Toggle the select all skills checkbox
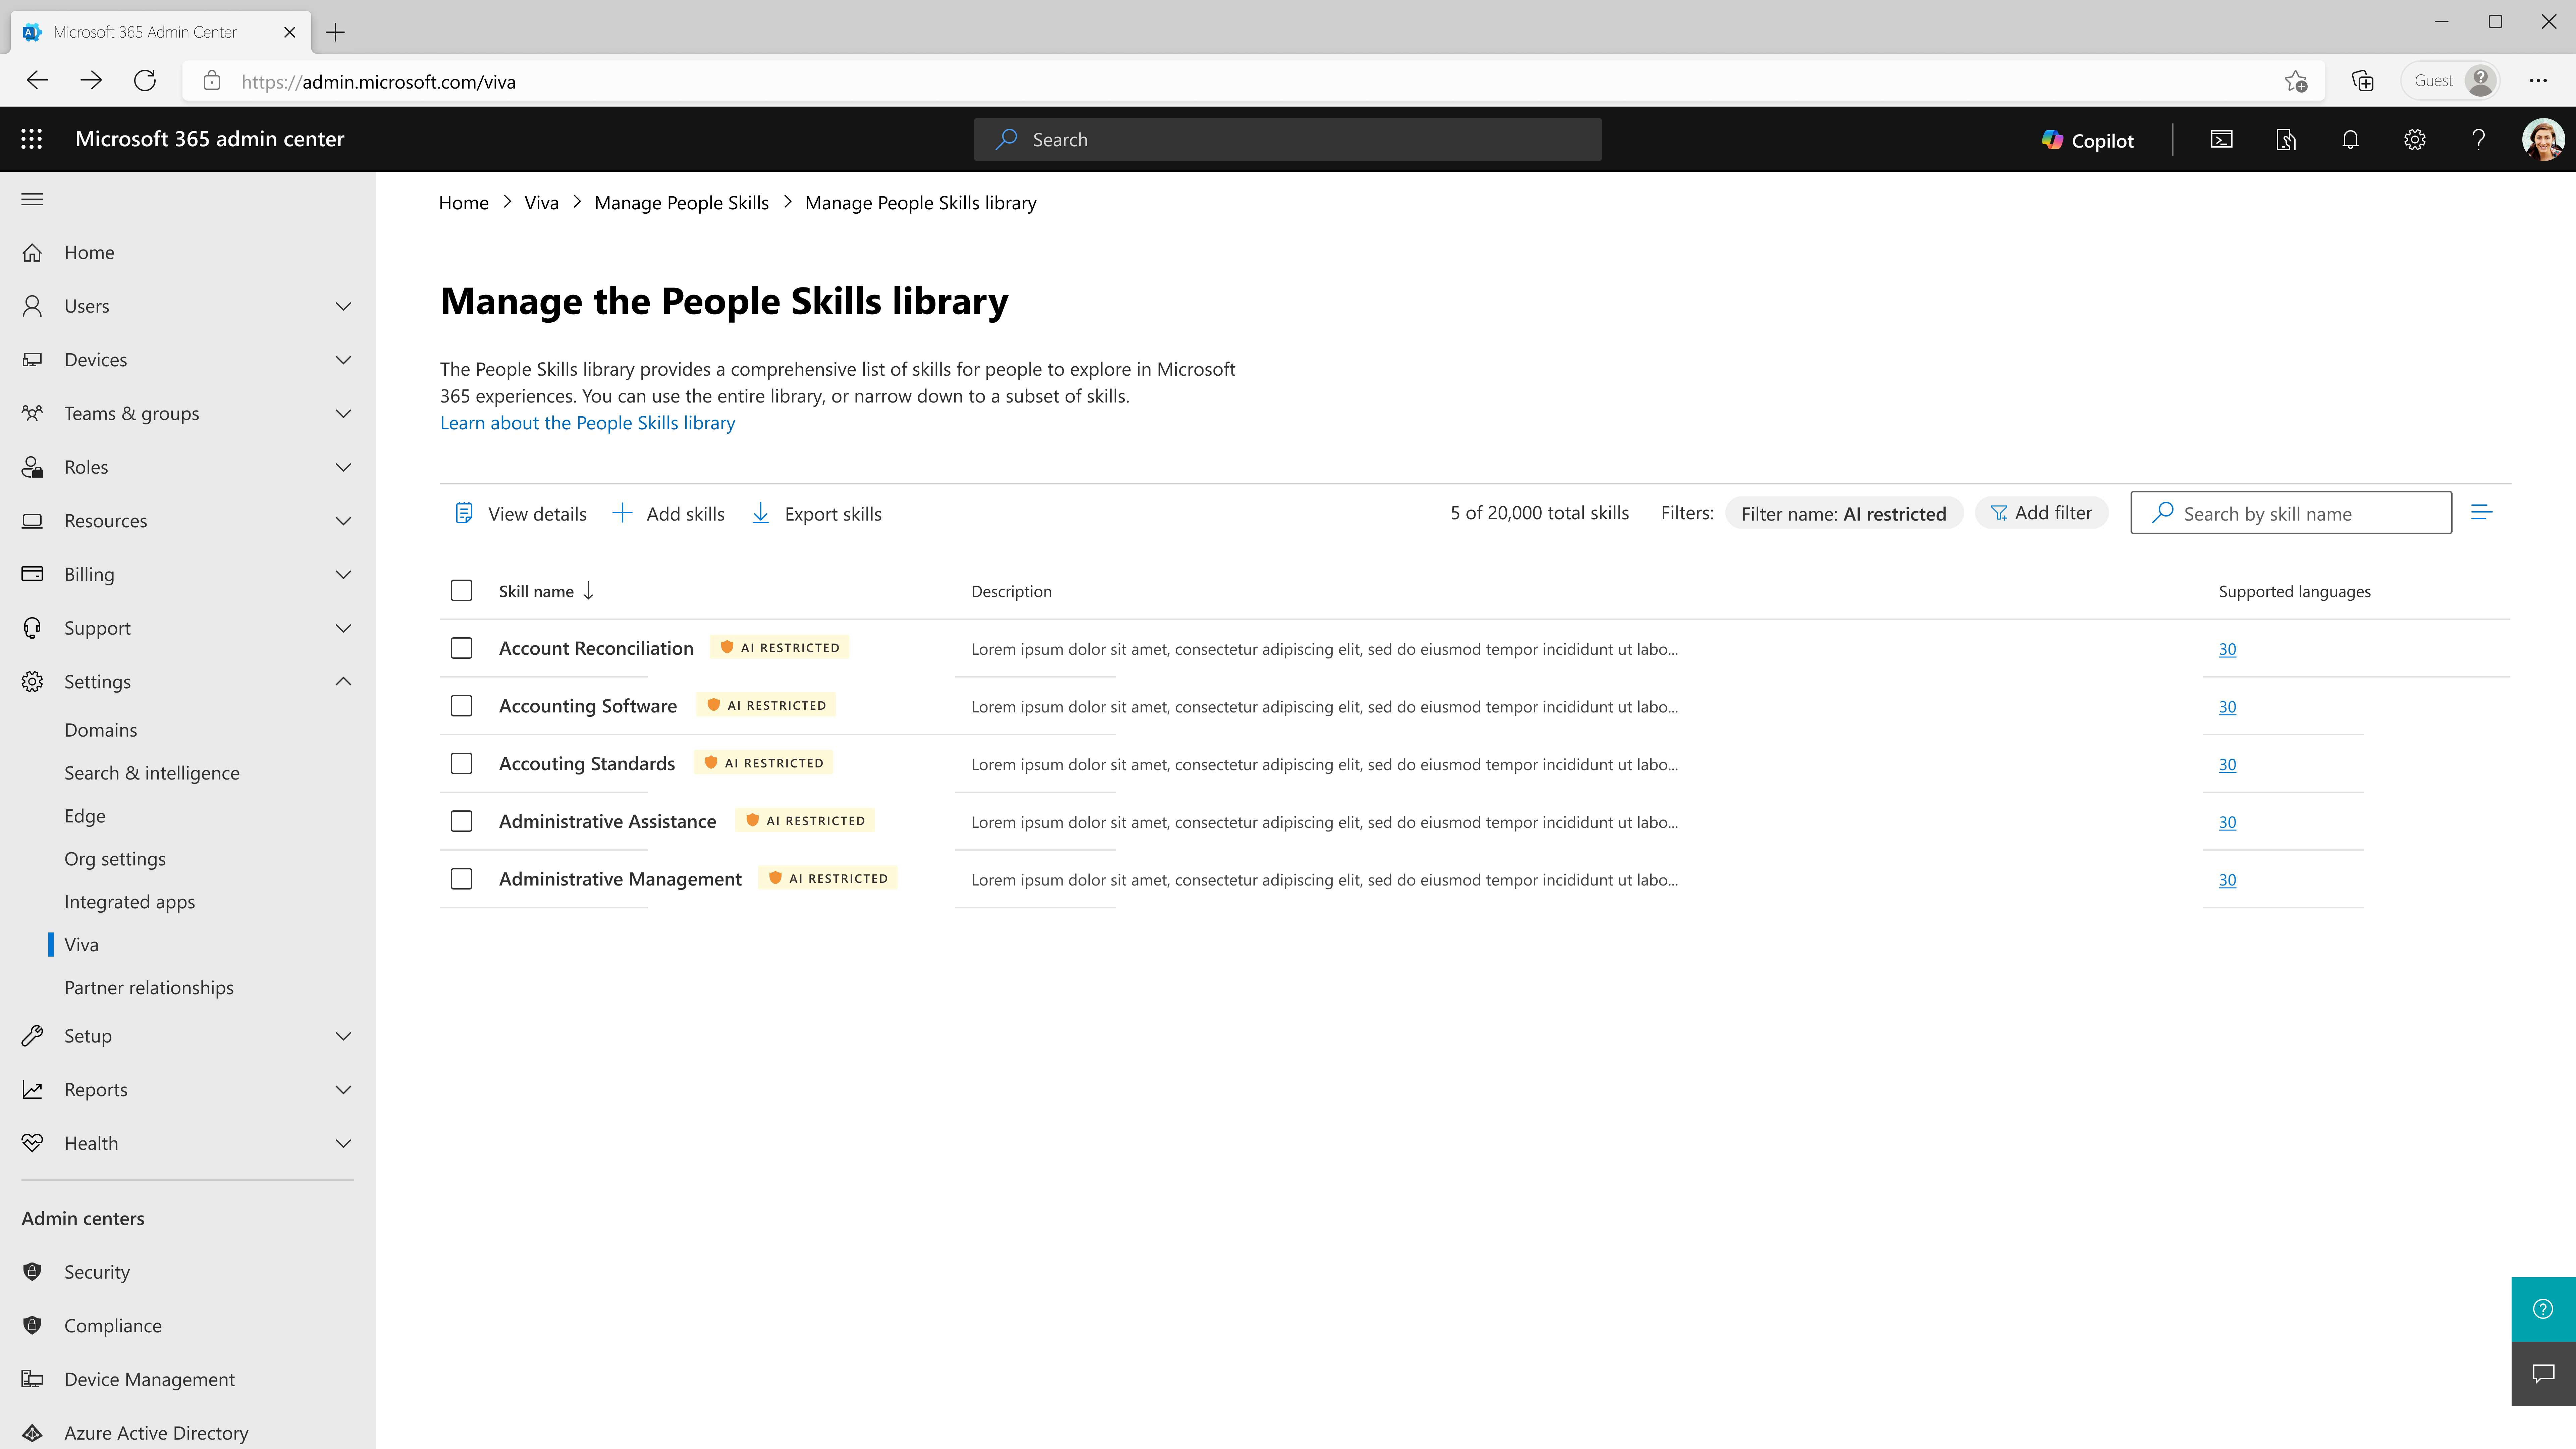This screenshot has height=1449, width=2576. pyautogui.click(x=461, y=591)
